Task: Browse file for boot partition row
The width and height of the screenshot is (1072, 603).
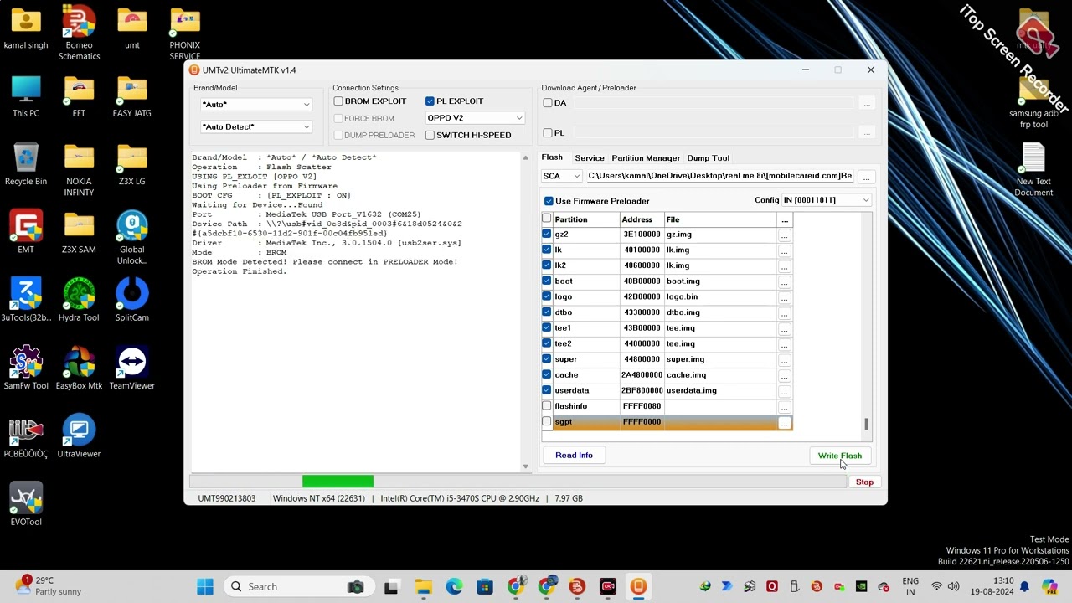Action: coord(784,282)
